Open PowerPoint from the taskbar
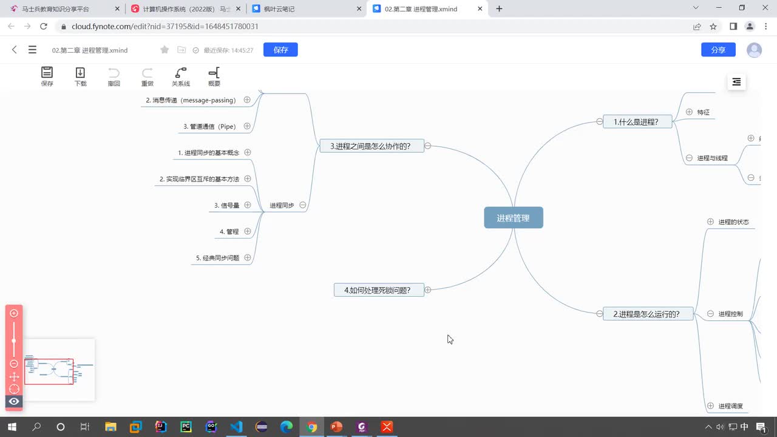Viewport: 777px width, 437px height. (x=336, y=427)
